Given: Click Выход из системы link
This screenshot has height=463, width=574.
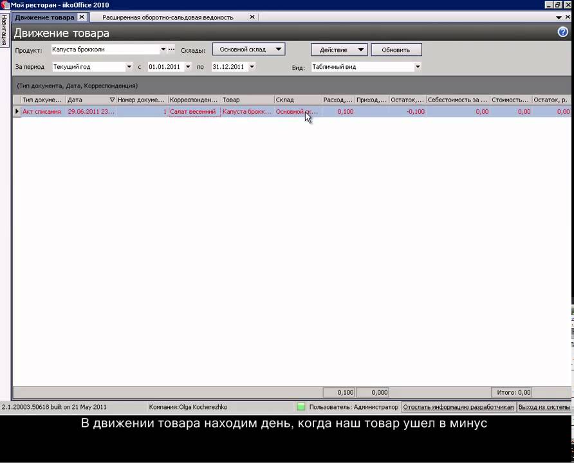Looking at the screenshot, I should tap(544, 406).
